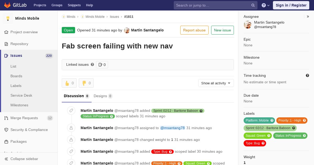This screenshot has width=314, height=165.
Task: Open Labels in the Issues submenu
Action: click(16, 86)
